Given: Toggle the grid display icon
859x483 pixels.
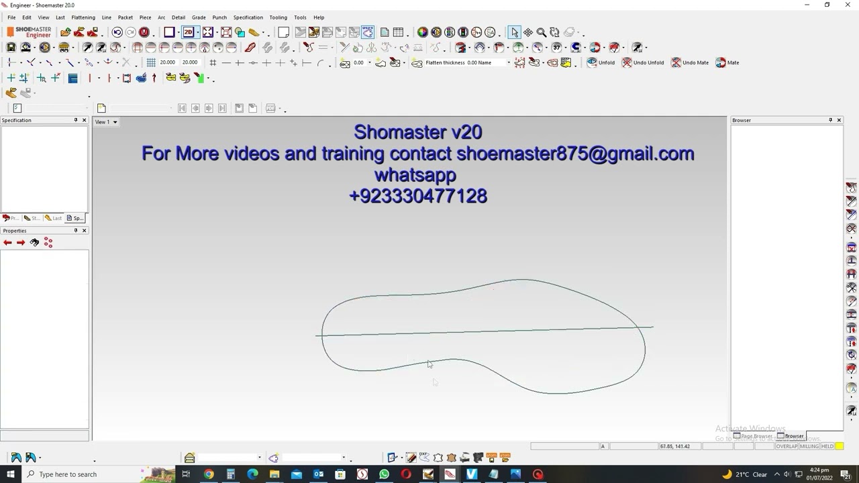Looking at the screenshot, I should click(x=151, y=62).
